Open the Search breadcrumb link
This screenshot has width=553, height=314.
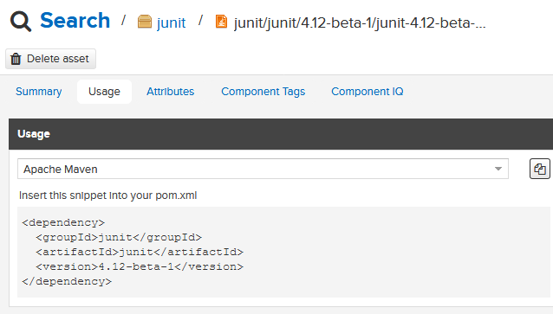point(75,21)
